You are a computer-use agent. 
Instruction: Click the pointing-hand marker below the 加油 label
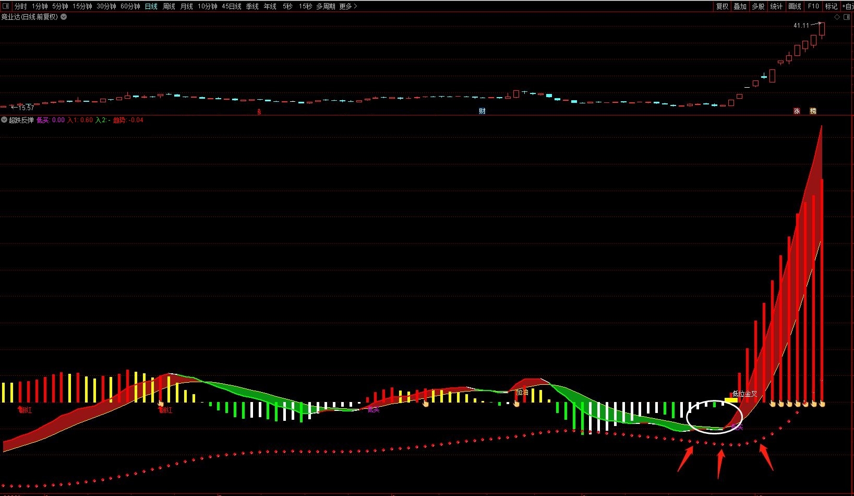click(x=516, y=404)
